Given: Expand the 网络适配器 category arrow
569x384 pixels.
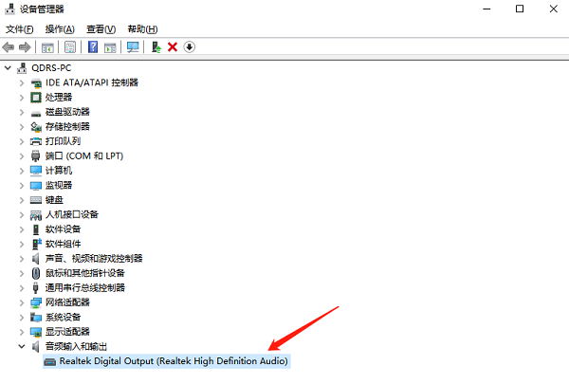Looking at the screenshot, I should pos(23,302).
